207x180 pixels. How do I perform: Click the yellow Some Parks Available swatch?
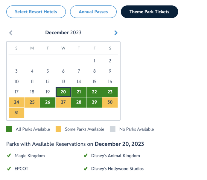click(x=58, y=129)
